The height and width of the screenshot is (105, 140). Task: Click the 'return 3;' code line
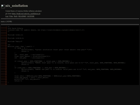click(25, 71)
